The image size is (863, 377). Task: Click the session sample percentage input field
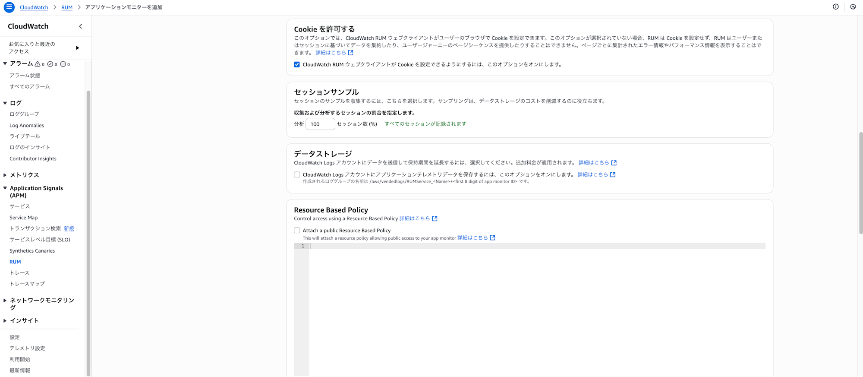tap(320, 124)
